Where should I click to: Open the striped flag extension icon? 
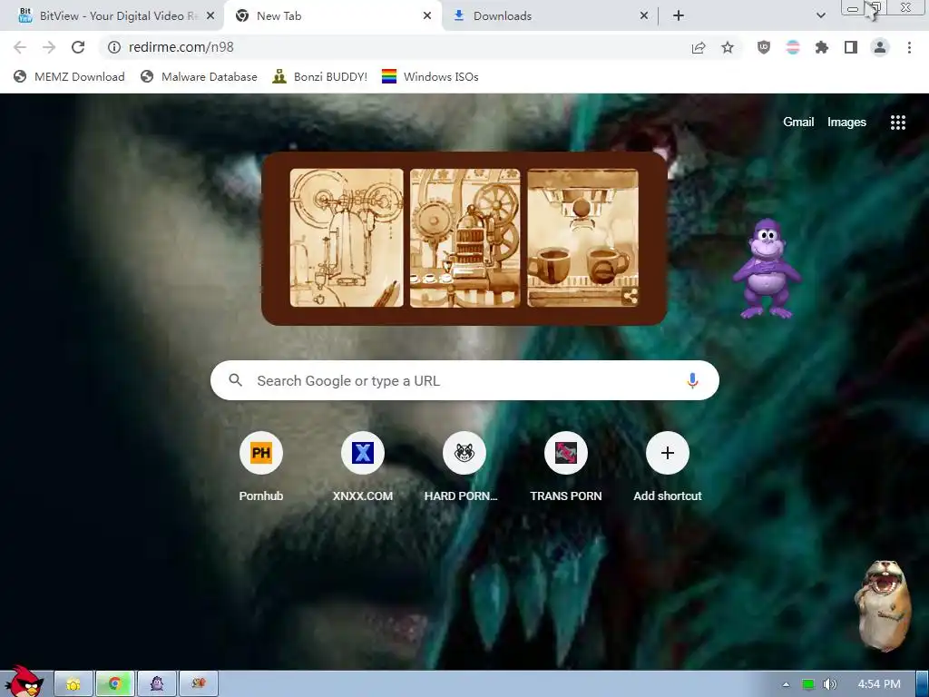pos(793,47)
